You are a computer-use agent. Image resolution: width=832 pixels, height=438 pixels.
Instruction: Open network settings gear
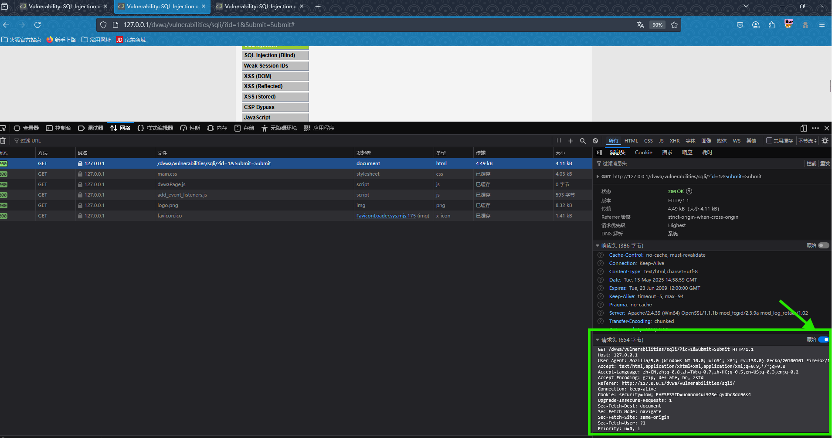click(825, 141)
